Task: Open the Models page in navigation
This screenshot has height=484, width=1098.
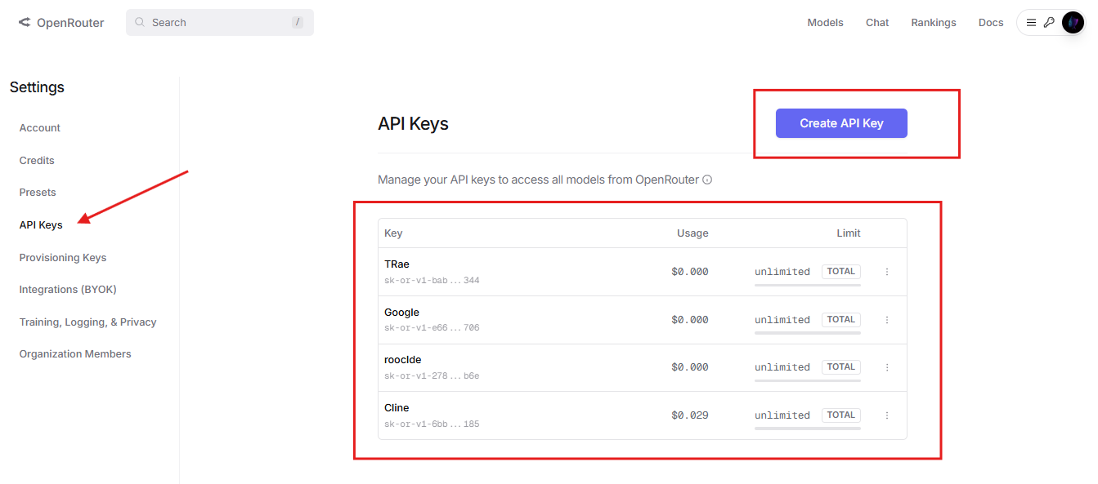Action: pyautogui.click(x=825, y=23)
